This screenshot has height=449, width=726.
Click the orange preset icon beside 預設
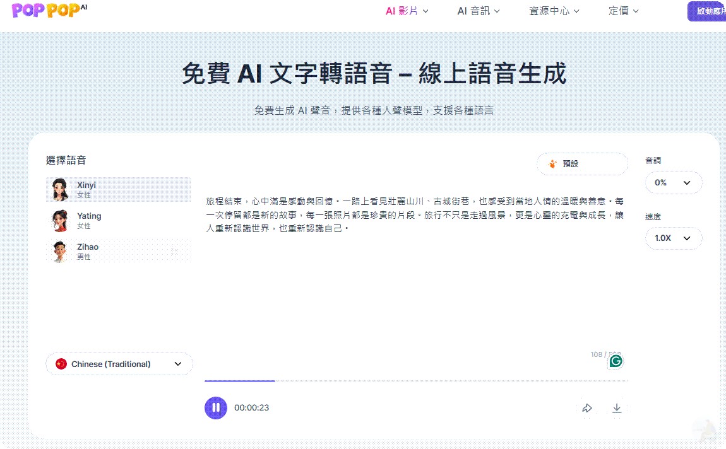[x=552, y=164]
